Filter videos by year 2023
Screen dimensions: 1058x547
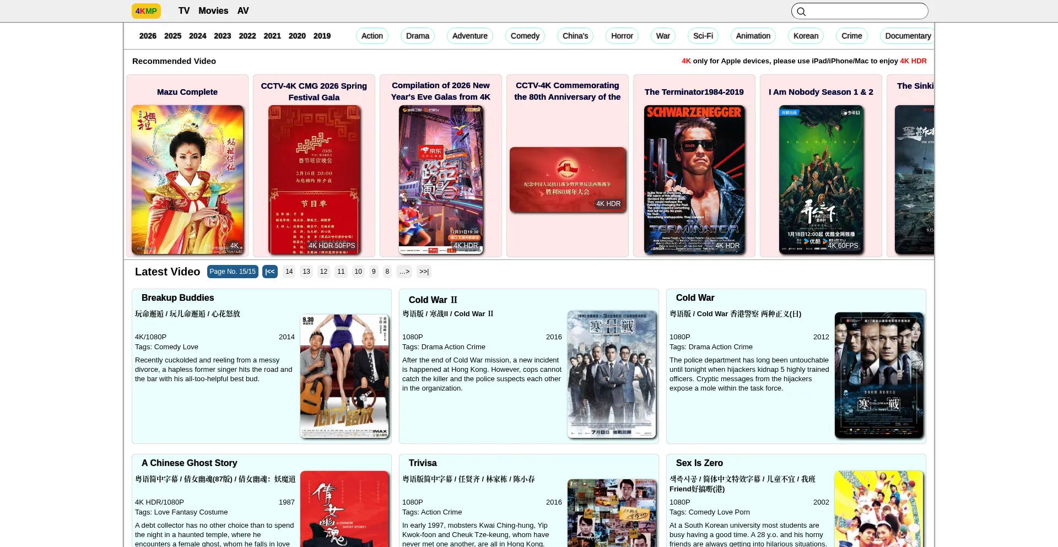point(222,36)
